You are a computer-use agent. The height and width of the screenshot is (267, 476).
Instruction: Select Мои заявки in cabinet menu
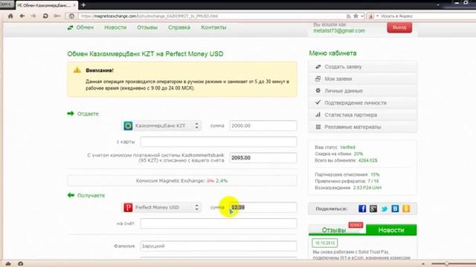(363, 79)
